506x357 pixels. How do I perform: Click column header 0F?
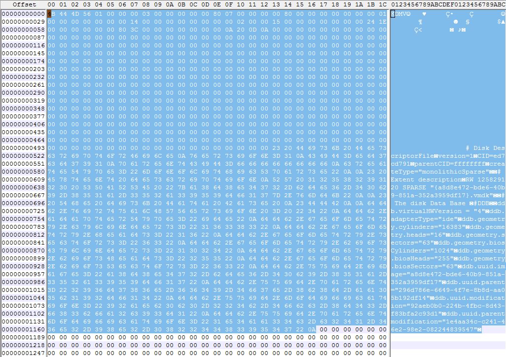tap(229, 4)
